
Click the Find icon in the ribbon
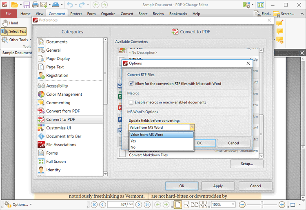click(x=263, y=13)
